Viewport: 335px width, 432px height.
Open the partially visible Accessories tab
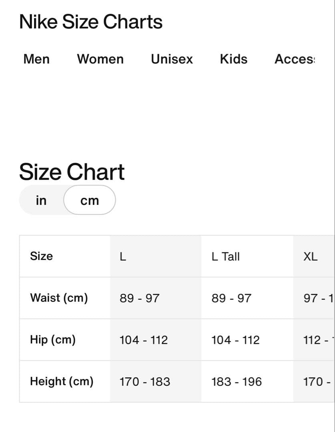pyautogui.click(x=295, y=59)
